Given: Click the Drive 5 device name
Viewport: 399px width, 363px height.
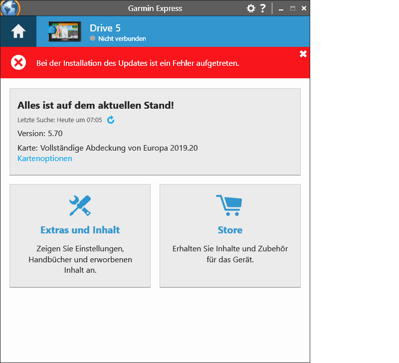Looking at the screenshot, I should tap(105, 28).
